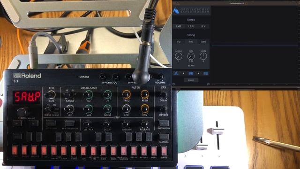Click the cents knob
Image resolution: width=300 pixels, height=169 pixels.
coord(203,56)
